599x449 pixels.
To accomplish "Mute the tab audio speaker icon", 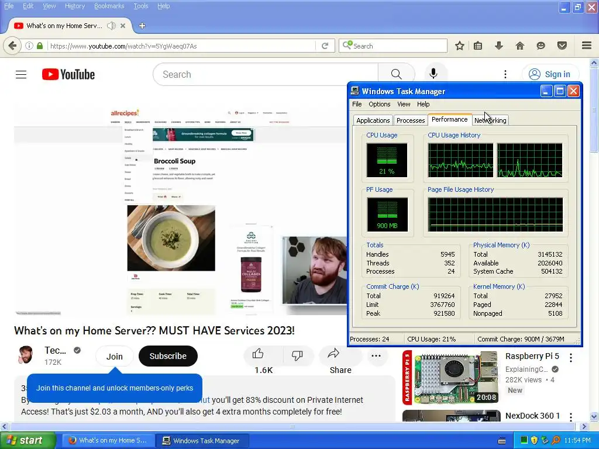I will (111, 26).
